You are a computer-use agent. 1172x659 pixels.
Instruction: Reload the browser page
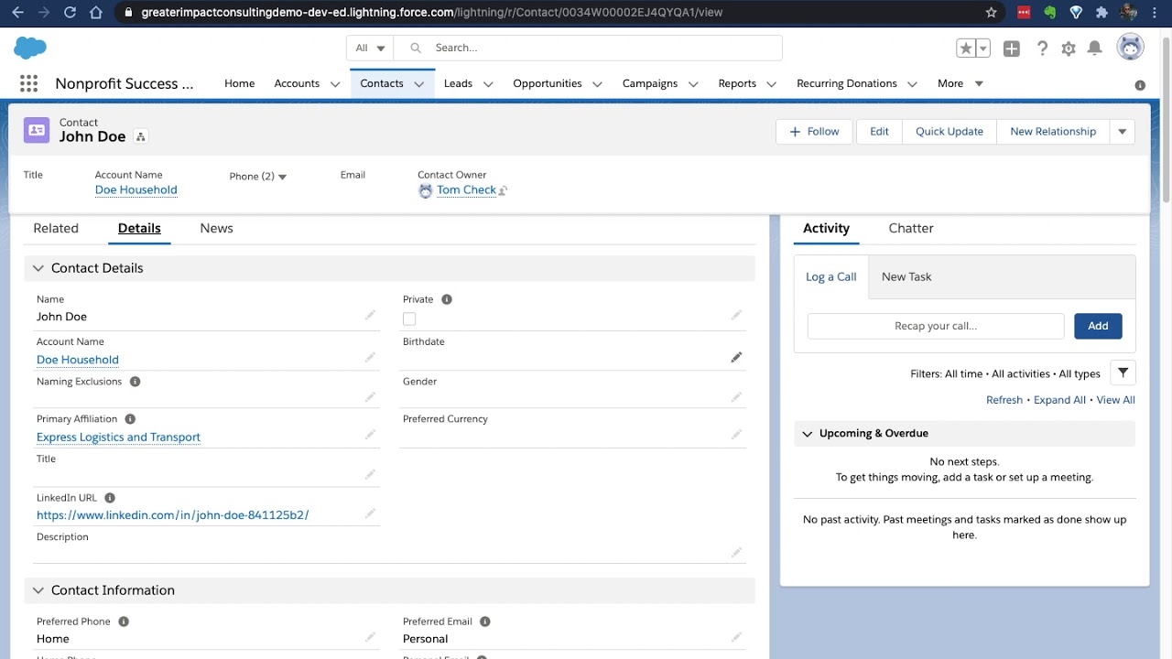point(71,13)
